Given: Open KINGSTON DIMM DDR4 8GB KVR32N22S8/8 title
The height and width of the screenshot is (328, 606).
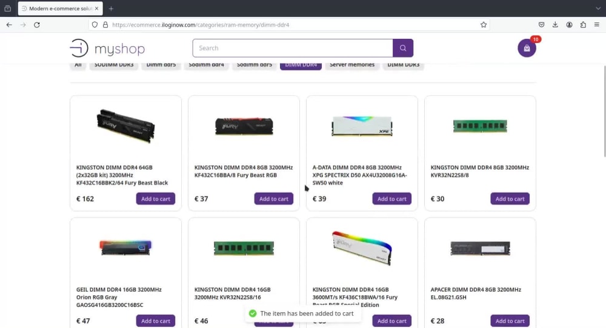Looking at the screenshot, I should click(x=479, y=172).
